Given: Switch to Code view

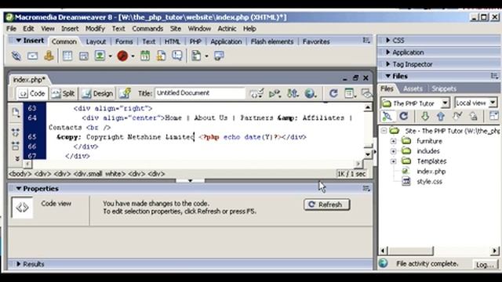Looking at the screenshot, I should pyautogui.click(x=32, y=93).
